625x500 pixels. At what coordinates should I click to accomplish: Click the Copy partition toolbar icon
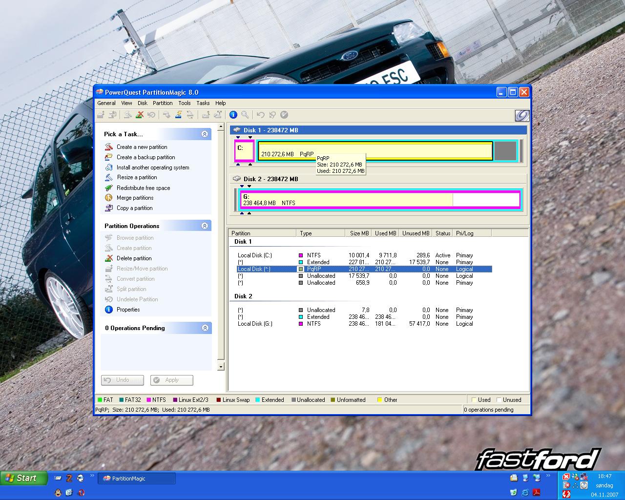(112, 115)
